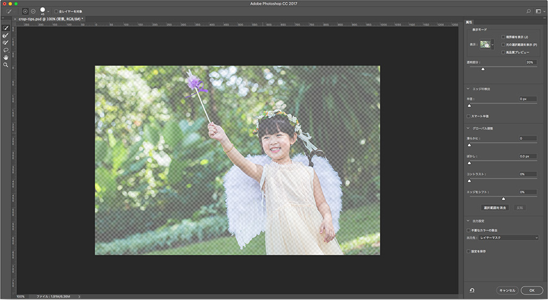Image resolution: width=548 pixels, height=300 pixels.
Task: Open the workspace switcher dropdown arrow
Action: click(x=544, y=12)
